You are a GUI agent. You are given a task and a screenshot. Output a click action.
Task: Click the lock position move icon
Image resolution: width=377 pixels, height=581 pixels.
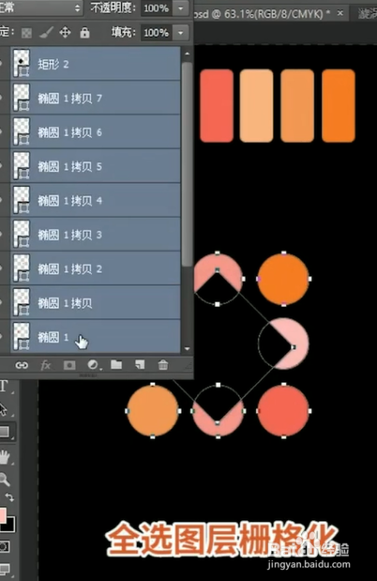tap(65, 32)
